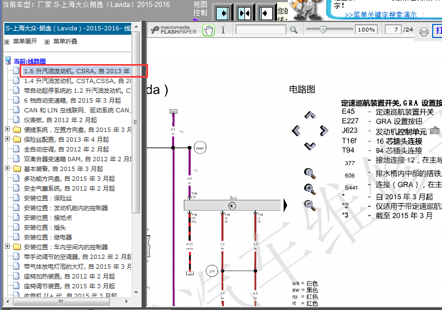The image size is (442, 310).
Task: Click view control center arrows button
Action: (x=244, y=13)
